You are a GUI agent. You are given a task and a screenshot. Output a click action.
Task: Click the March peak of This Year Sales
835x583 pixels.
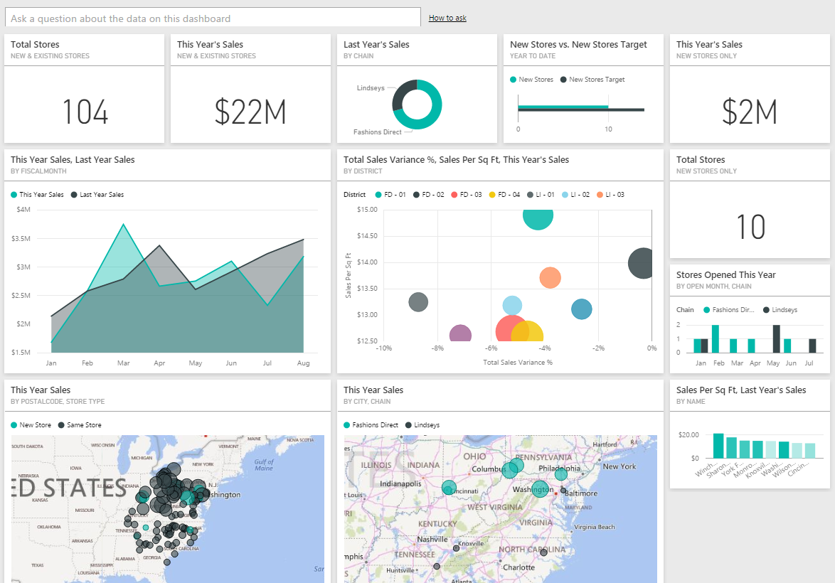(124, 225)
